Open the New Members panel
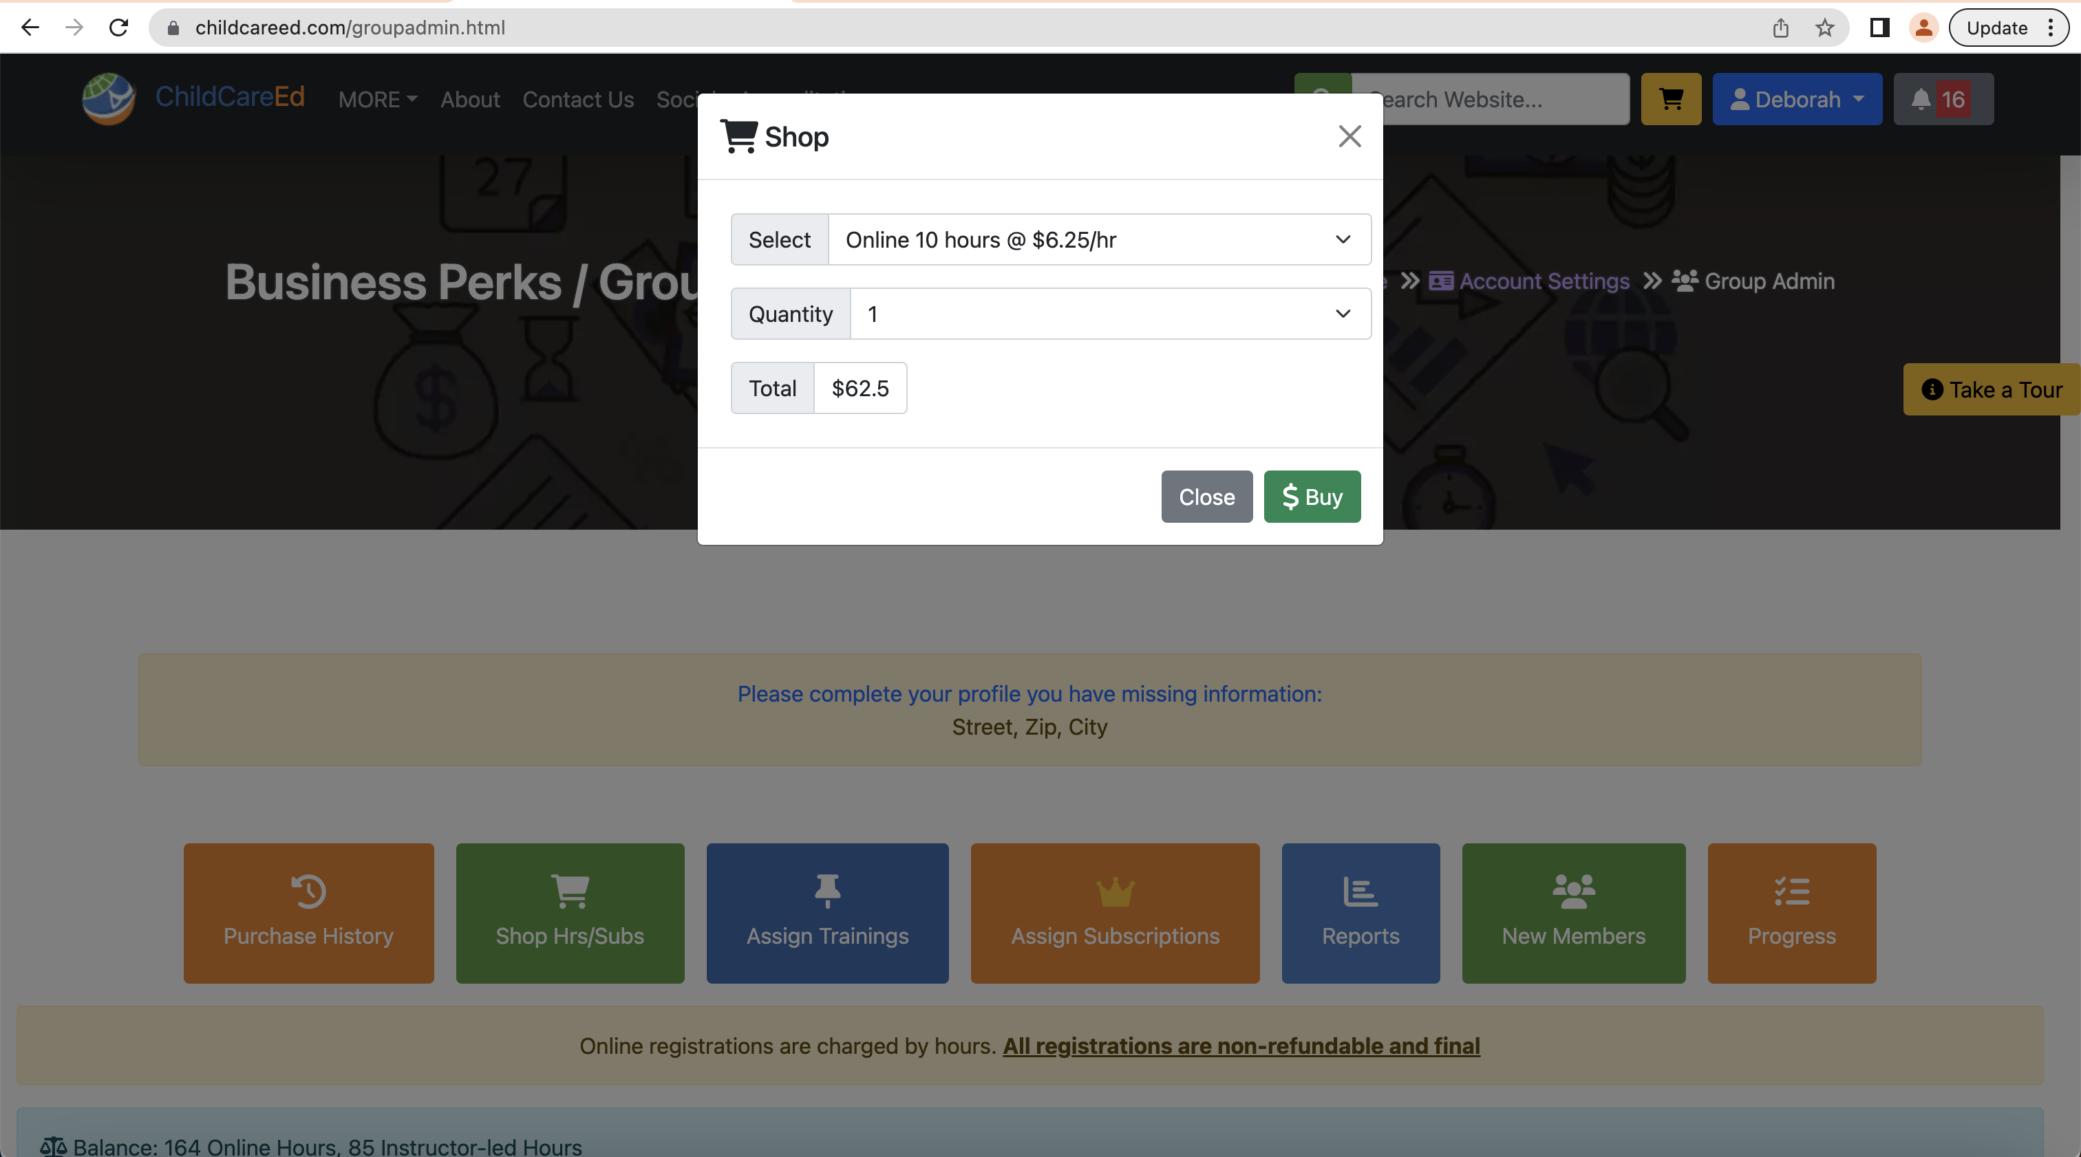The image size is (2081, 1157). point(1574,912)
